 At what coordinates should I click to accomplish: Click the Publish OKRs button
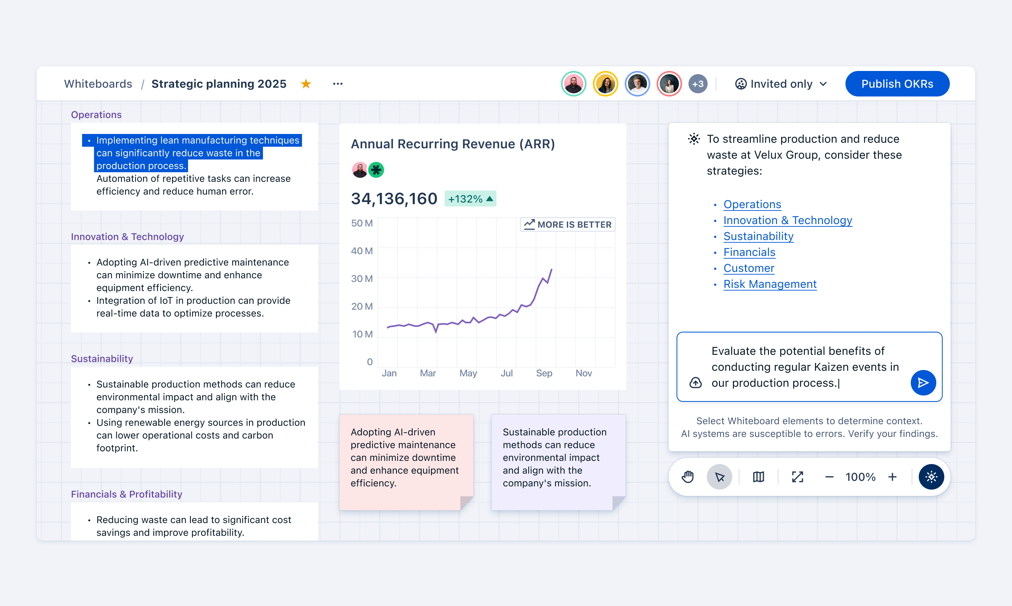point(897,84)
